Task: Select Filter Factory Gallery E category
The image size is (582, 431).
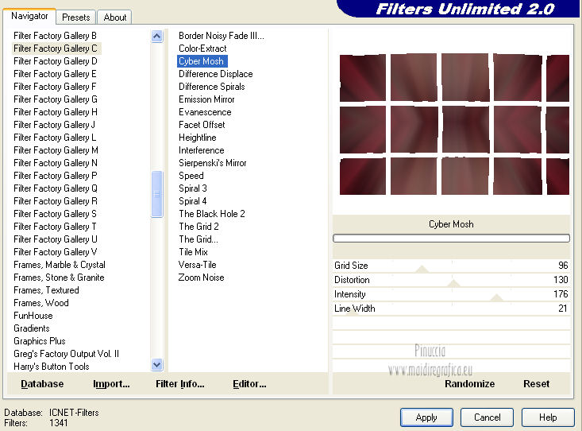Action: [x=55, y=74]
